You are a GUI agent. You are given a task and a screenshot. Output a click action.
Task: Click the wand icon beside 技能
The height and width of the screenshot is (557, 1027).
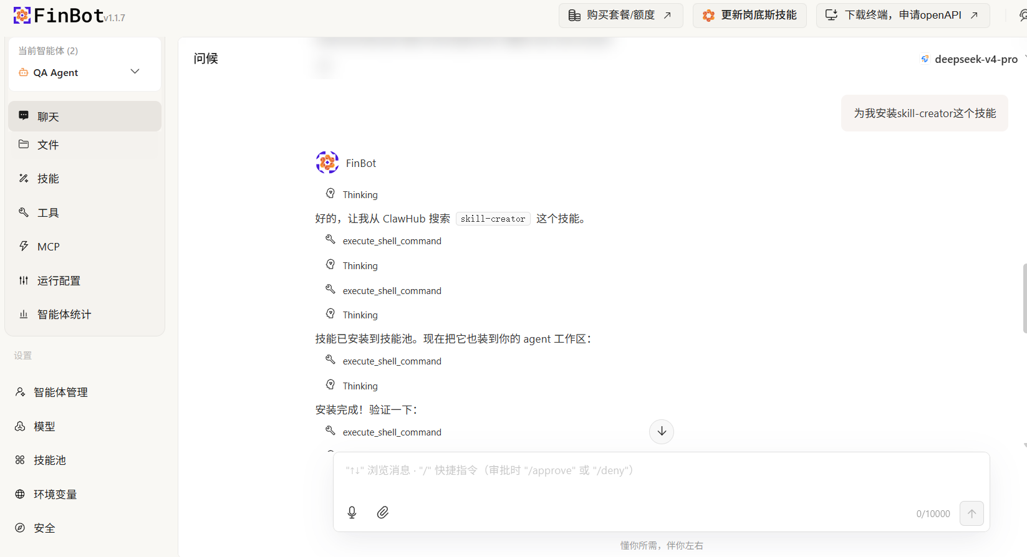[x=24, y=178]
